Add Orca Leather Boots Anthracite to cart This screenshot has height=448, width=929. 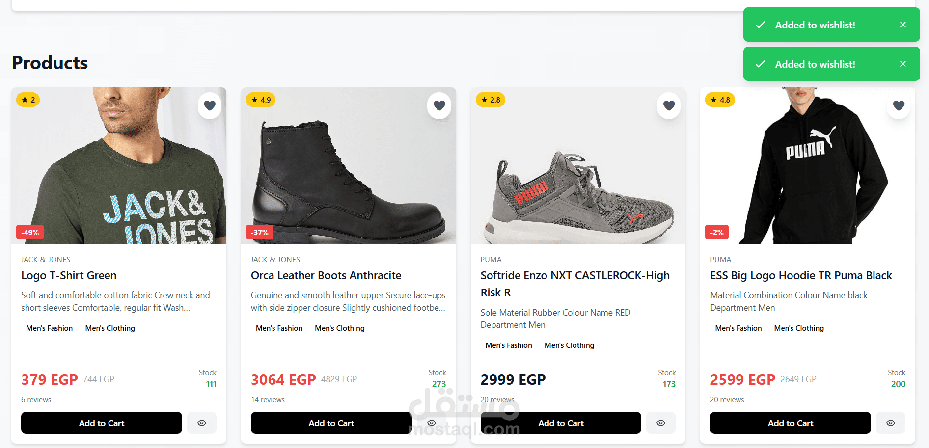331,423
